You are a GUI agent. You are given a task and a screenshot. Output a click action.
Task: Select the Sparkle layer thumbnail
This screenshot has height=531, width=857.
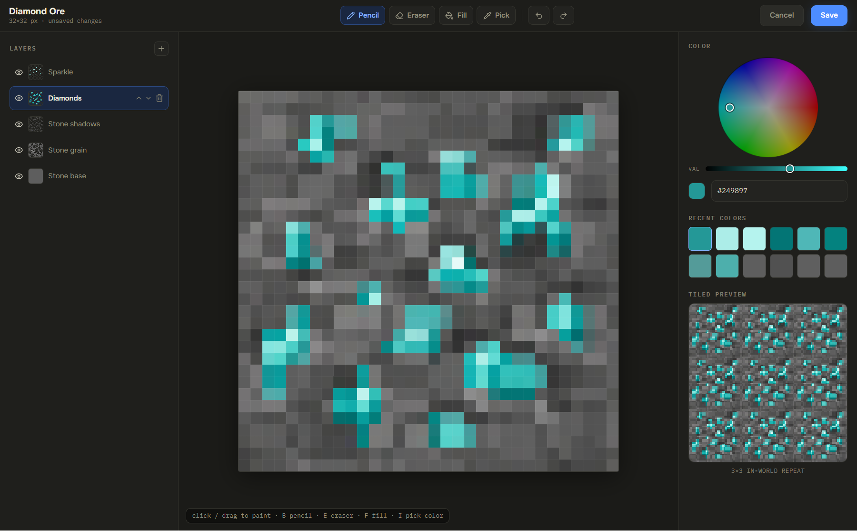coord(36,72)
